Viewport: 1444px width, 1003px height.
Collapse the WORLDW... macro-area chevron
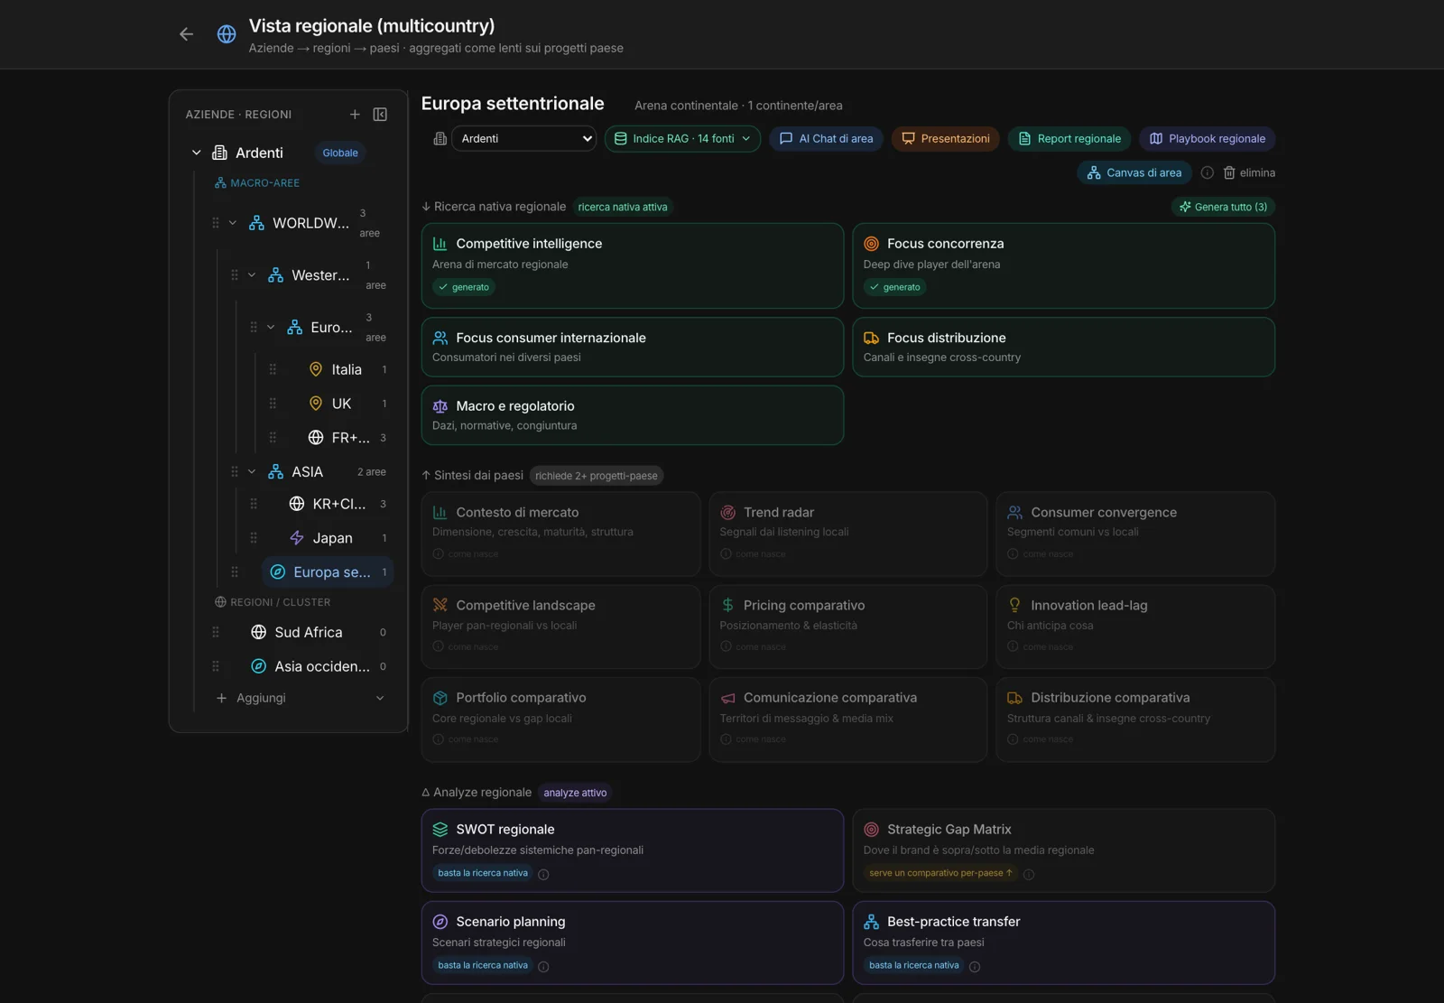(233, 223)
